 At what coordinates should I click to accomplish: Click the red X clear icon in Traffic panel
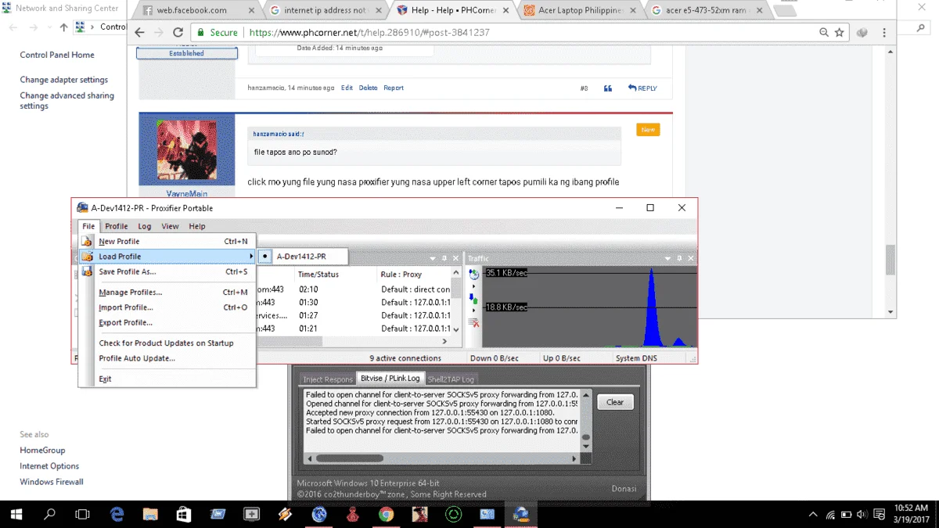point(473,321)
